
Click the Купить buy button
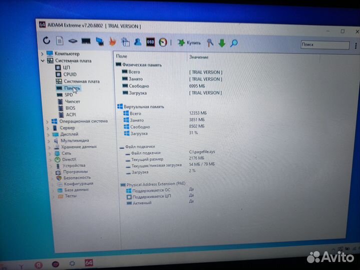[x=189, y=42]
